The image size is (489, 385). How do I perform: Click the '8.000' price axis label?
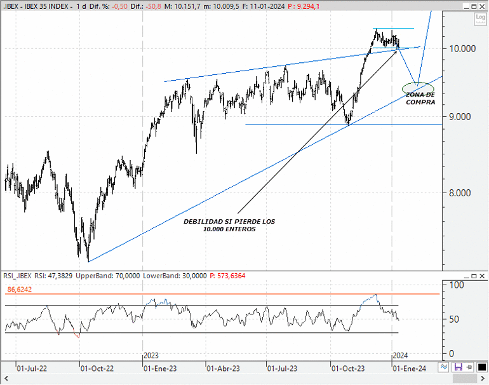pyautogui.click(x=460, y=192)
